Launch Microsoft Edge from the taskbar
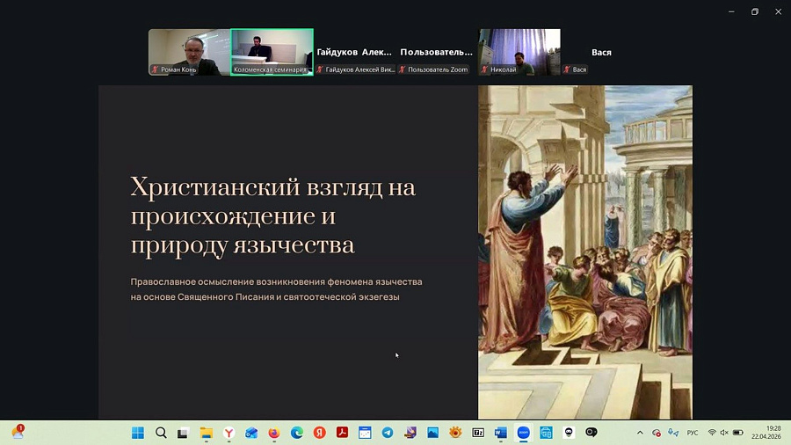This screenshot has width=791, height=445. (297, 433)
